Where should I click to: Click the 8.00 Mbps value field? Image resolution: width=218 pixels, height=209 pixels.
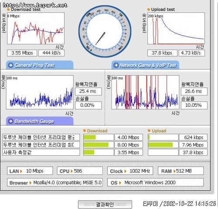click(129, 145)
